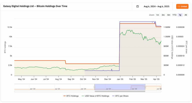Click the Sep '24 x-axis label
Image resolution: width=192 pixels, height=103 pixels.
[71, 79]
